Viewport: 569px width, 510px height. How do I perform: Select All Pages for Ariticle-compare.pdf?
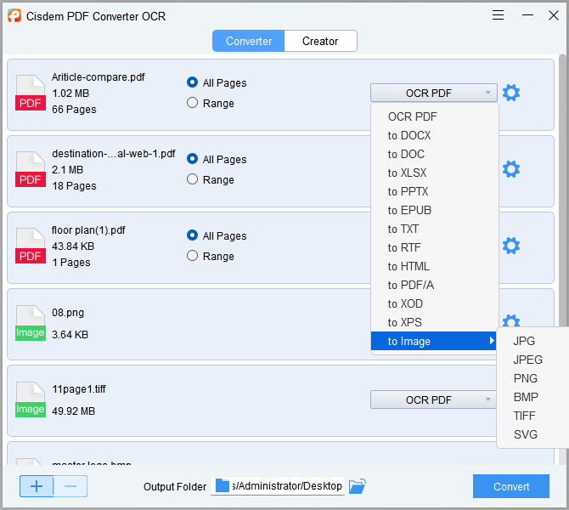point(217,82)
